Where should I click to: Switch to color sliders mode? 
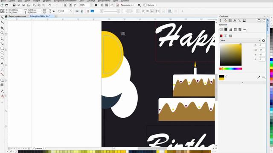226,36
